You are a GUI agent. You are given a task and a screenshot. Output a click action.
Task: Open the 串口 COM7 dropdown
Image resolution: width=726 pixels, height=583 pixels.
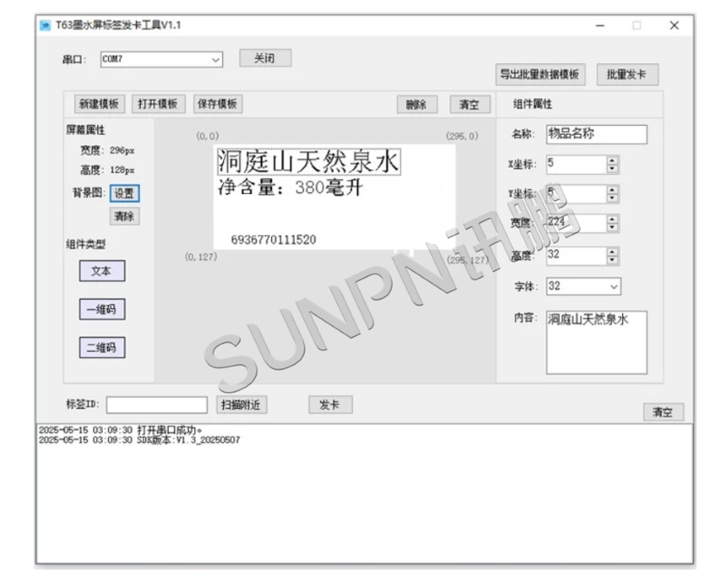coord(161,59)
